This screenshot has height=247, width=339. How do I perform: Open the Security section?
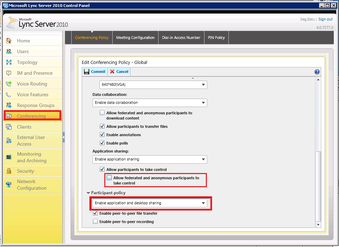(33, 171)
